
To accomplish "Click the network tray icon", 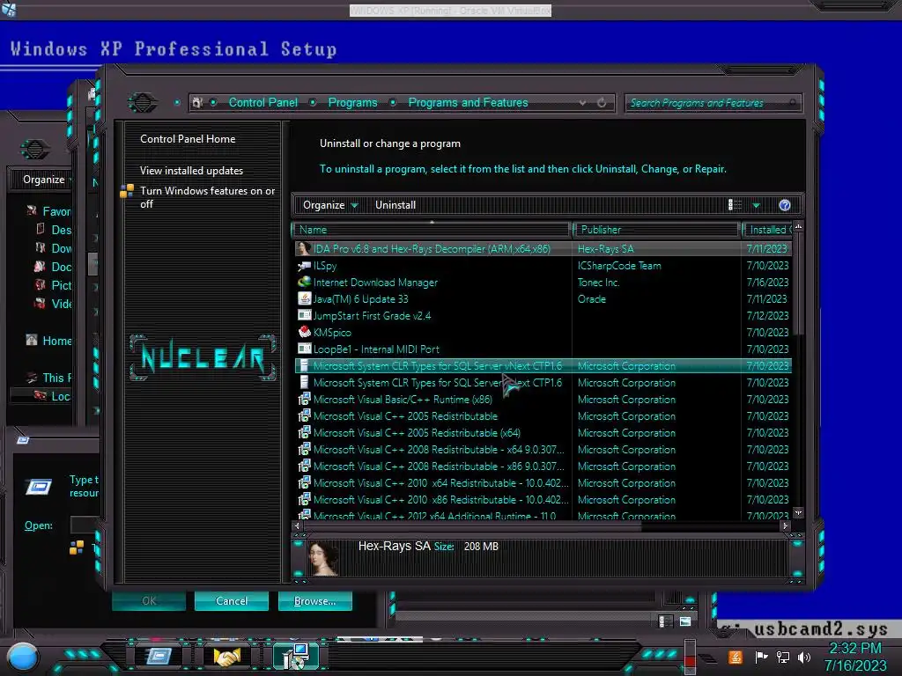I will point(782,657).
